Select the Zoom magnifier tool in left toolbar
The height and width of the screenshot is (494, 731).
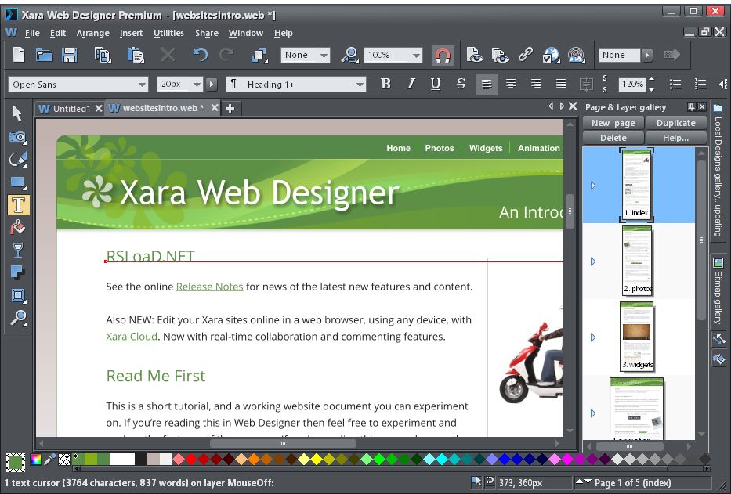click(x=18, y=317)
